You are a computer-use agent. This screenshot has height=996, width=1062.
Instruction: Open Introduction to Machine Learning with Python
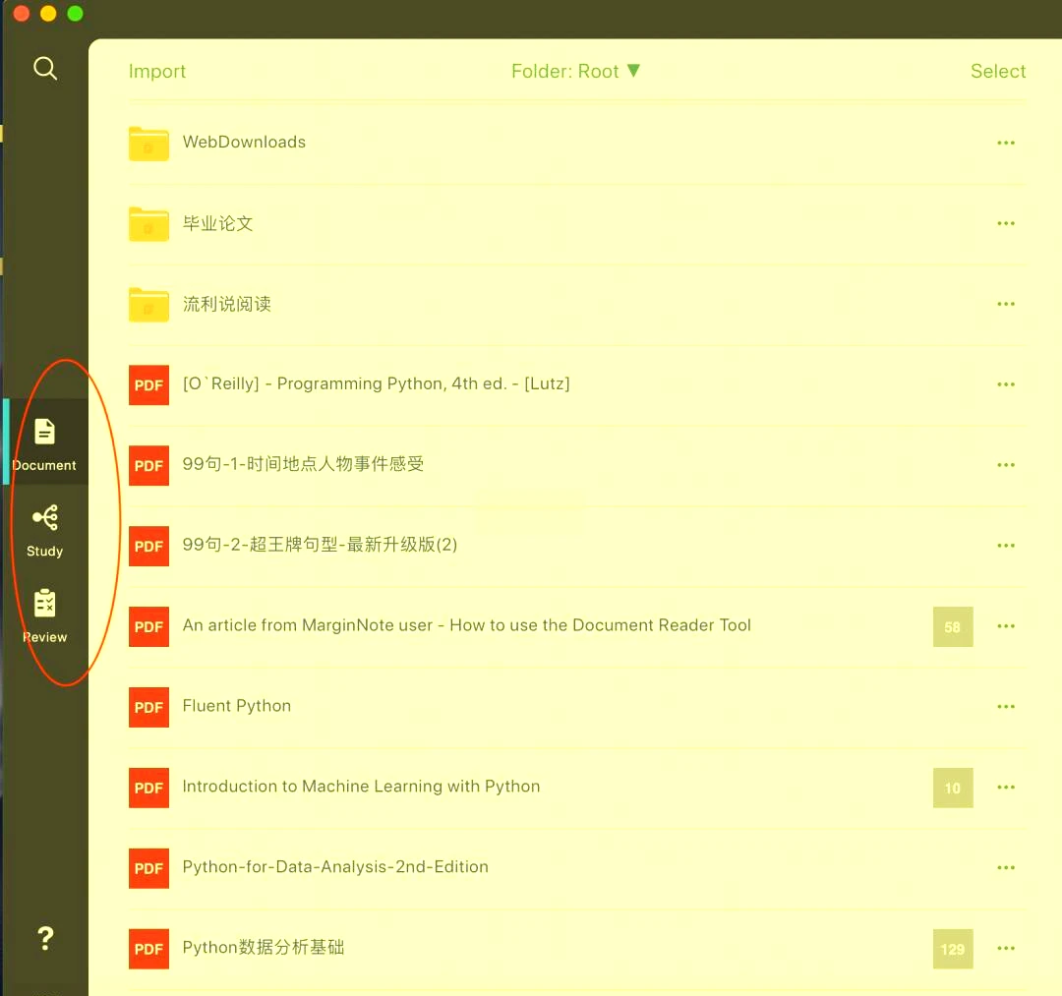(x=361, y=787)
